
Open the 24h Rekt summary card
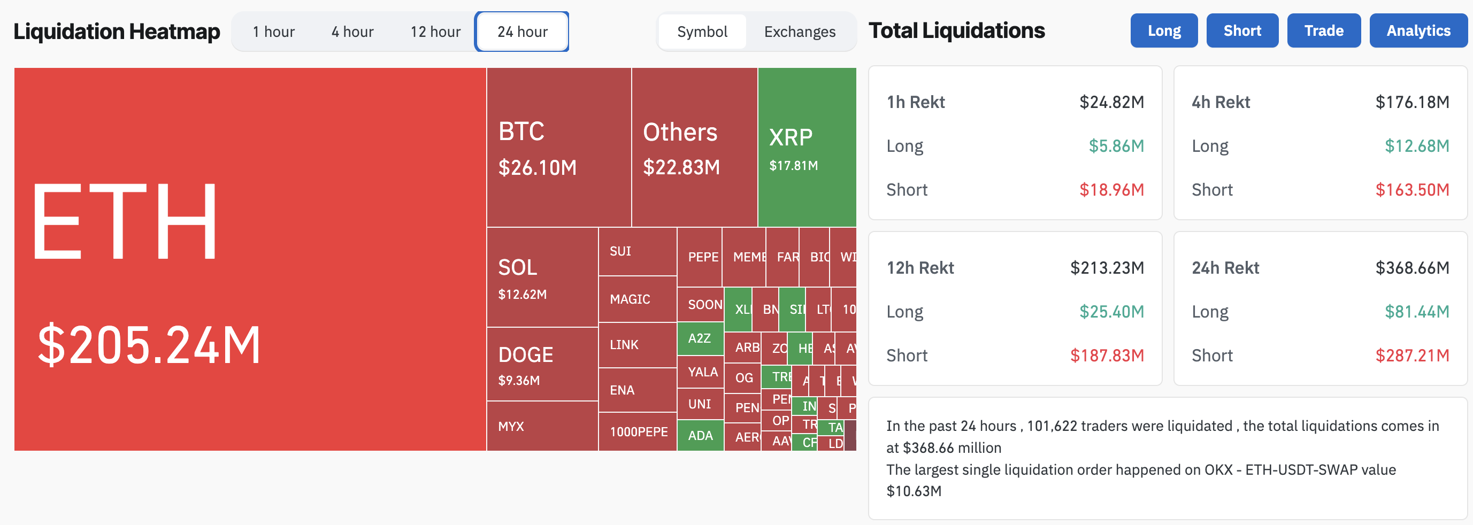1319,308
